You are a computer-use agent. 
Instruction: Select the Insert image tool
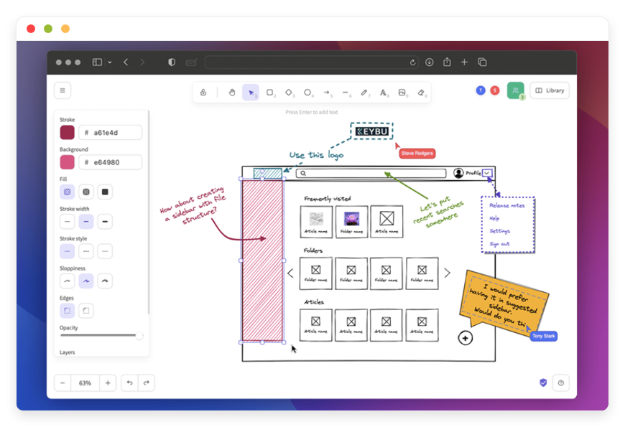[x=402, y=93]
